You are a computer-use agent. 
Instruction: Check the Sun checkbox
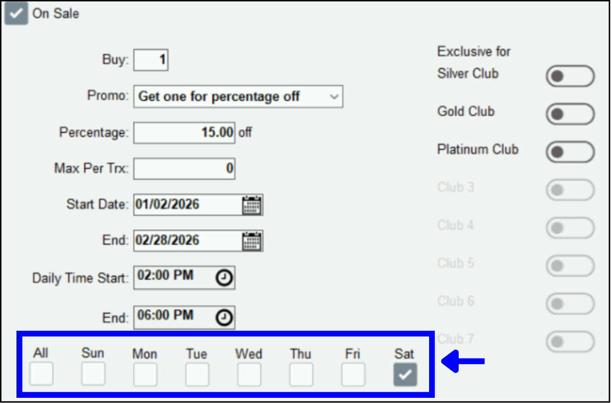[93, 374]
